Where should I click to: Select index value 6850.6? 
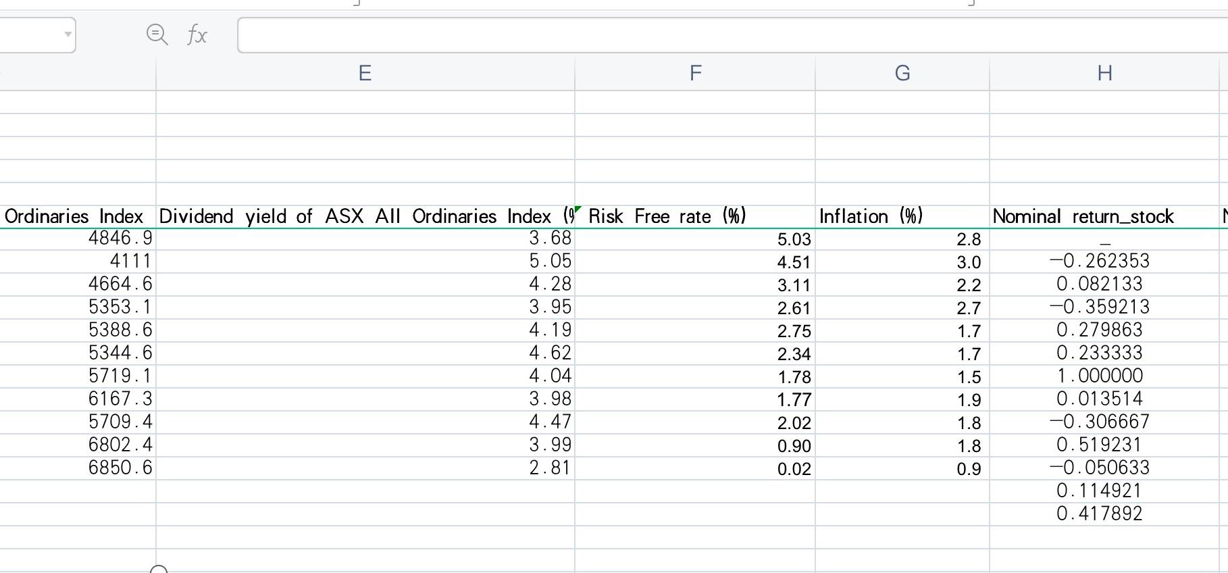click(x=78, y=468)
